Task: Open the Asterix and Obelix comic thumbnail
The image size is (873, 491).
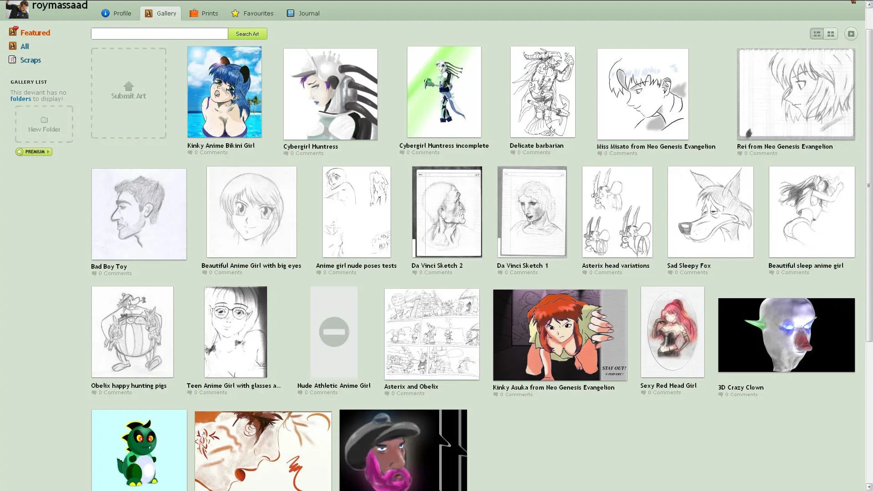Action: (432, 334)
